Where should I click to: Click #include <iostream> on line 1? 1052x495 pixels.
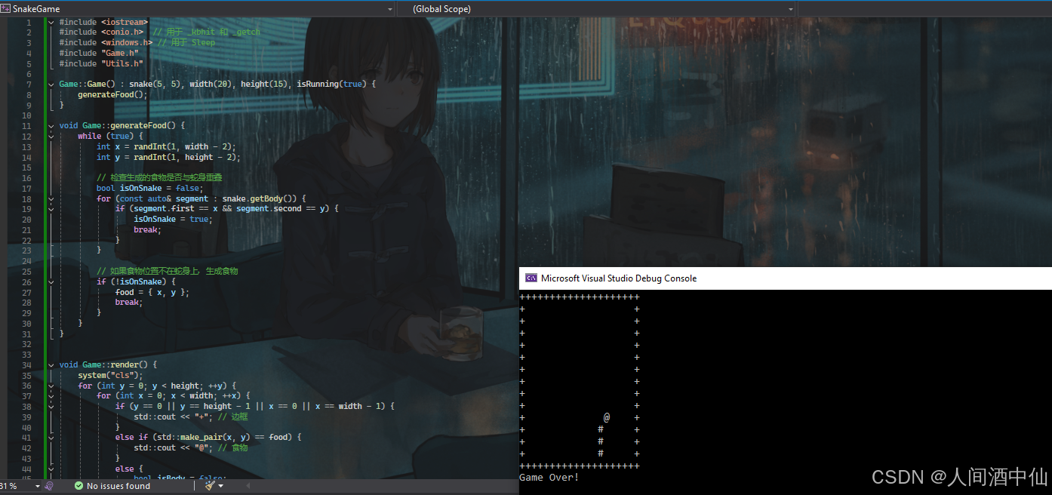103,22
